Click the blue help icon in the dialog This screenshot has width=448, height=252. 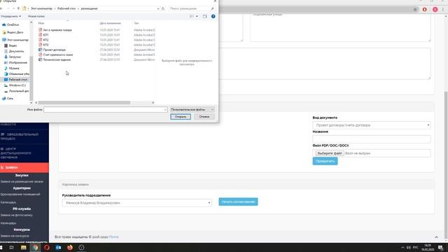[x=213, y=16]
